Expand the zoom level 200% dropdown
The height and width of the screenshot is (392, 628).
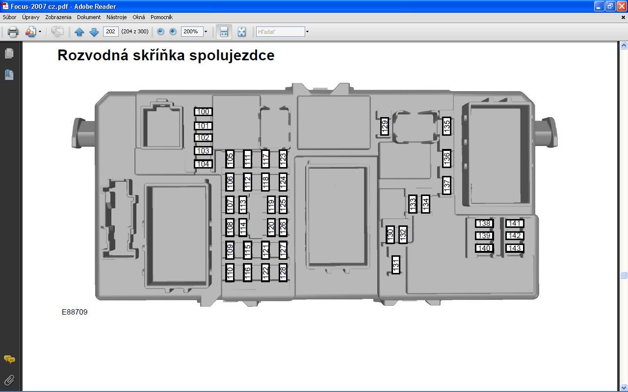click(206, 32)
